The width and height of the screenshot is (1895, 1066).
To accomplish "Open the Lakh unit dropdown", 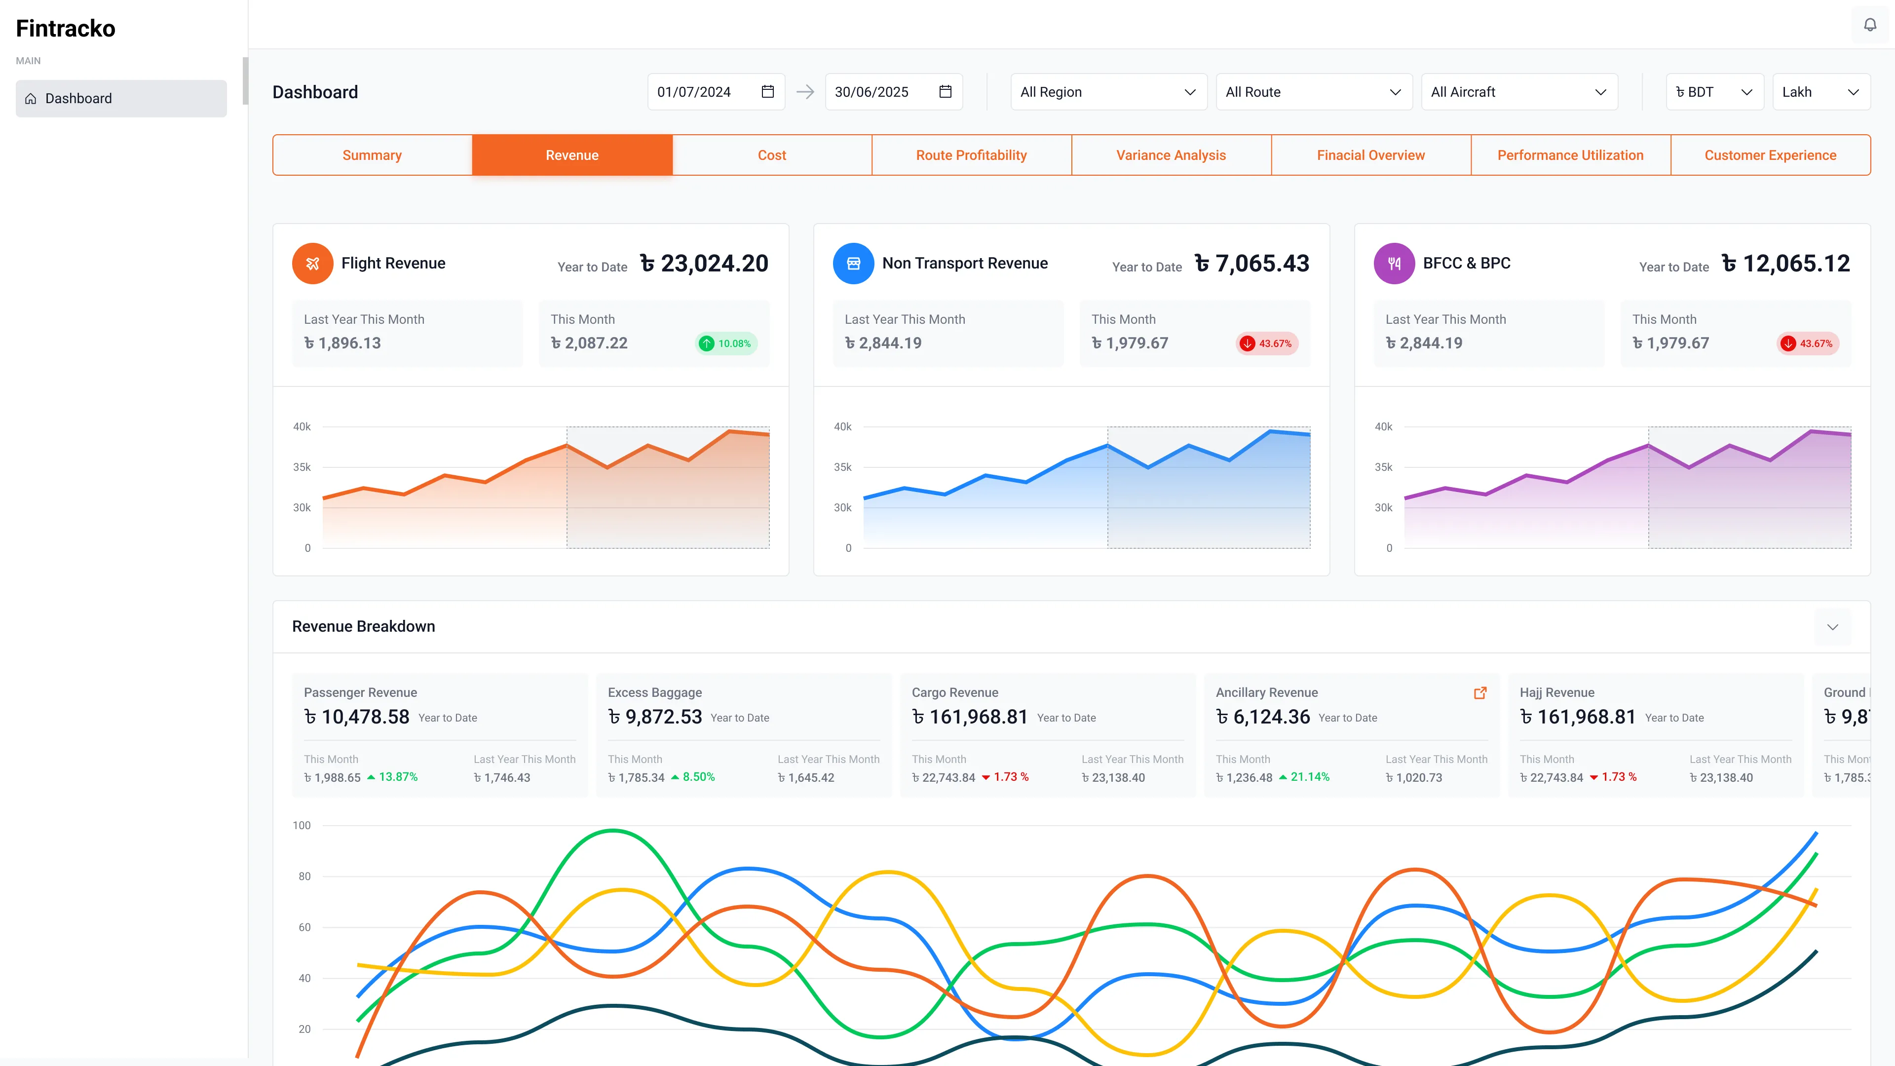I will coord(1820,92).
